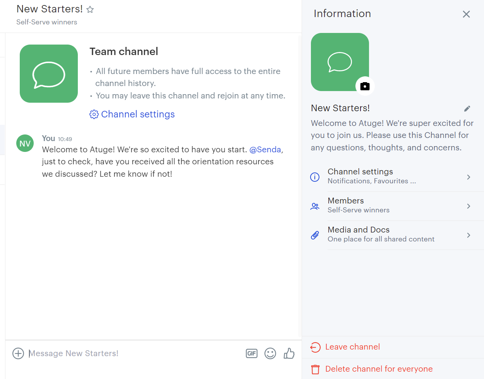Screen dimensions: 484x379
Task: Click the gear icon next to Channel settings link
Action: (x=94, y=114)
